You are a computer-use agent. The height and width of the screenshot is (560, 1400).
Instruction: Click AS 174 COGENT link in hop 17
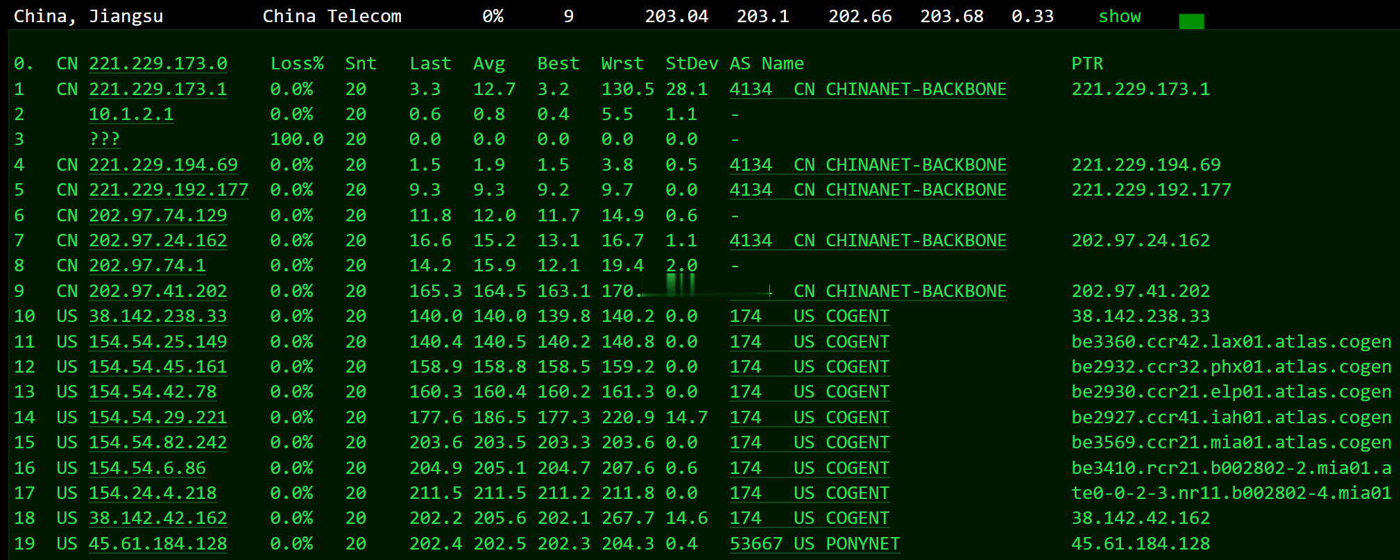[810, 493]
